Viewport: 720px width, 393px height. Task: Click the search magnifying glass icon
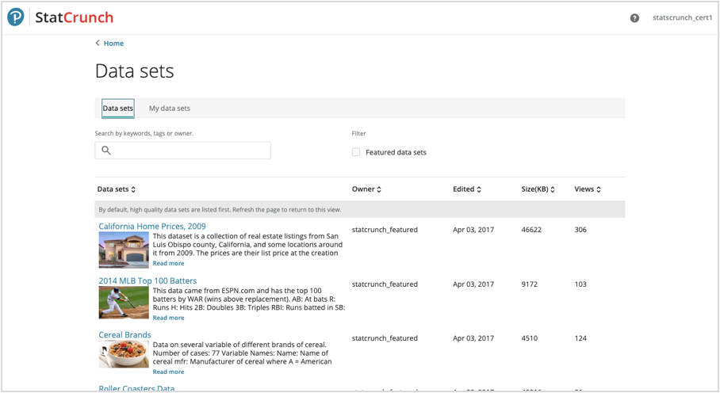click(106, 151)
